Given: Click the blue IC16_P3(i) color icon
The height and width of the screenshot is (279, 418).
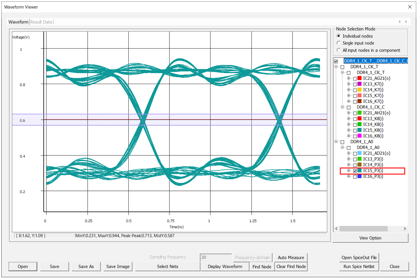Looking at the screenshot, I should 360,176.
